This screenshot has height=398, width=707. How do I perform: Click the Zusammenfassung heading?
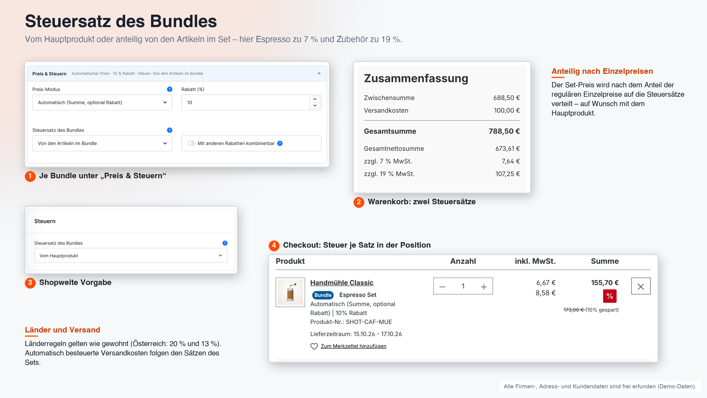(416, 78)
